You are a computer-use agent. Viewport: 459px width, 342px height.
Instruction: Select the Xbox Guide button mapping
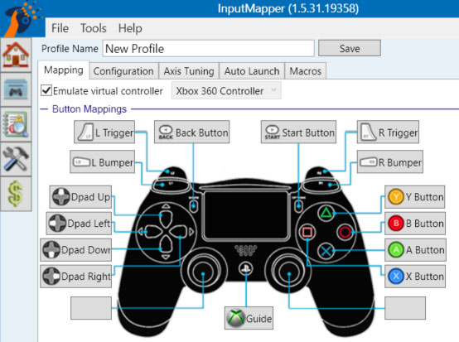[249, 318]
